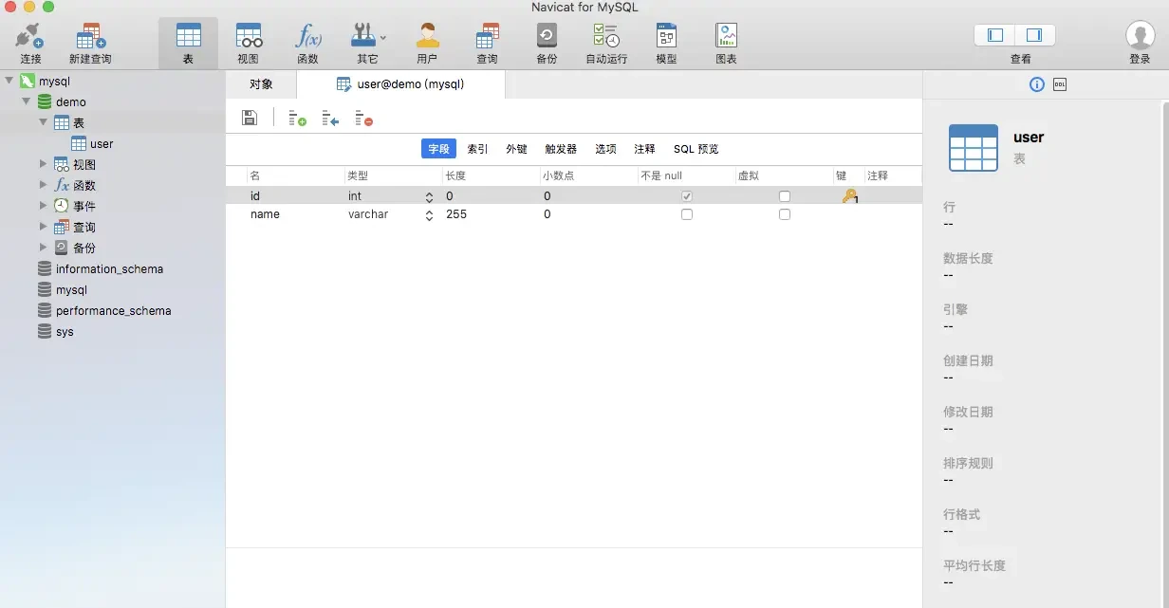Show the left pane view toggle
Image resolution: width=1169 pixels, height=608 pixels.
tap(995, 35)
